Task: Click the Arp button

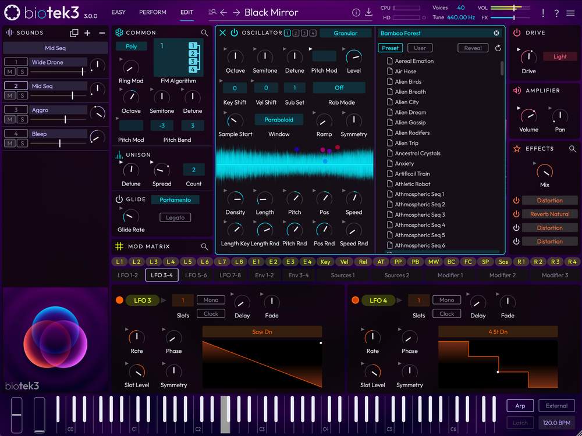Action: click(520, 406)
